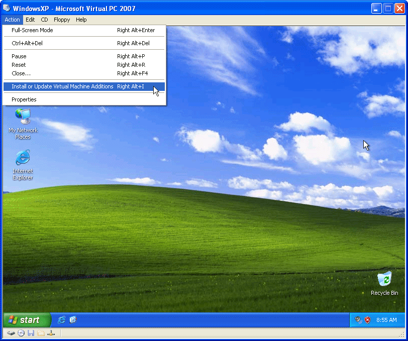Viewport: 408px width, 341px height.
Task: Click the second Quick Launch icon beside Internet Explorer
Action: 73,320
